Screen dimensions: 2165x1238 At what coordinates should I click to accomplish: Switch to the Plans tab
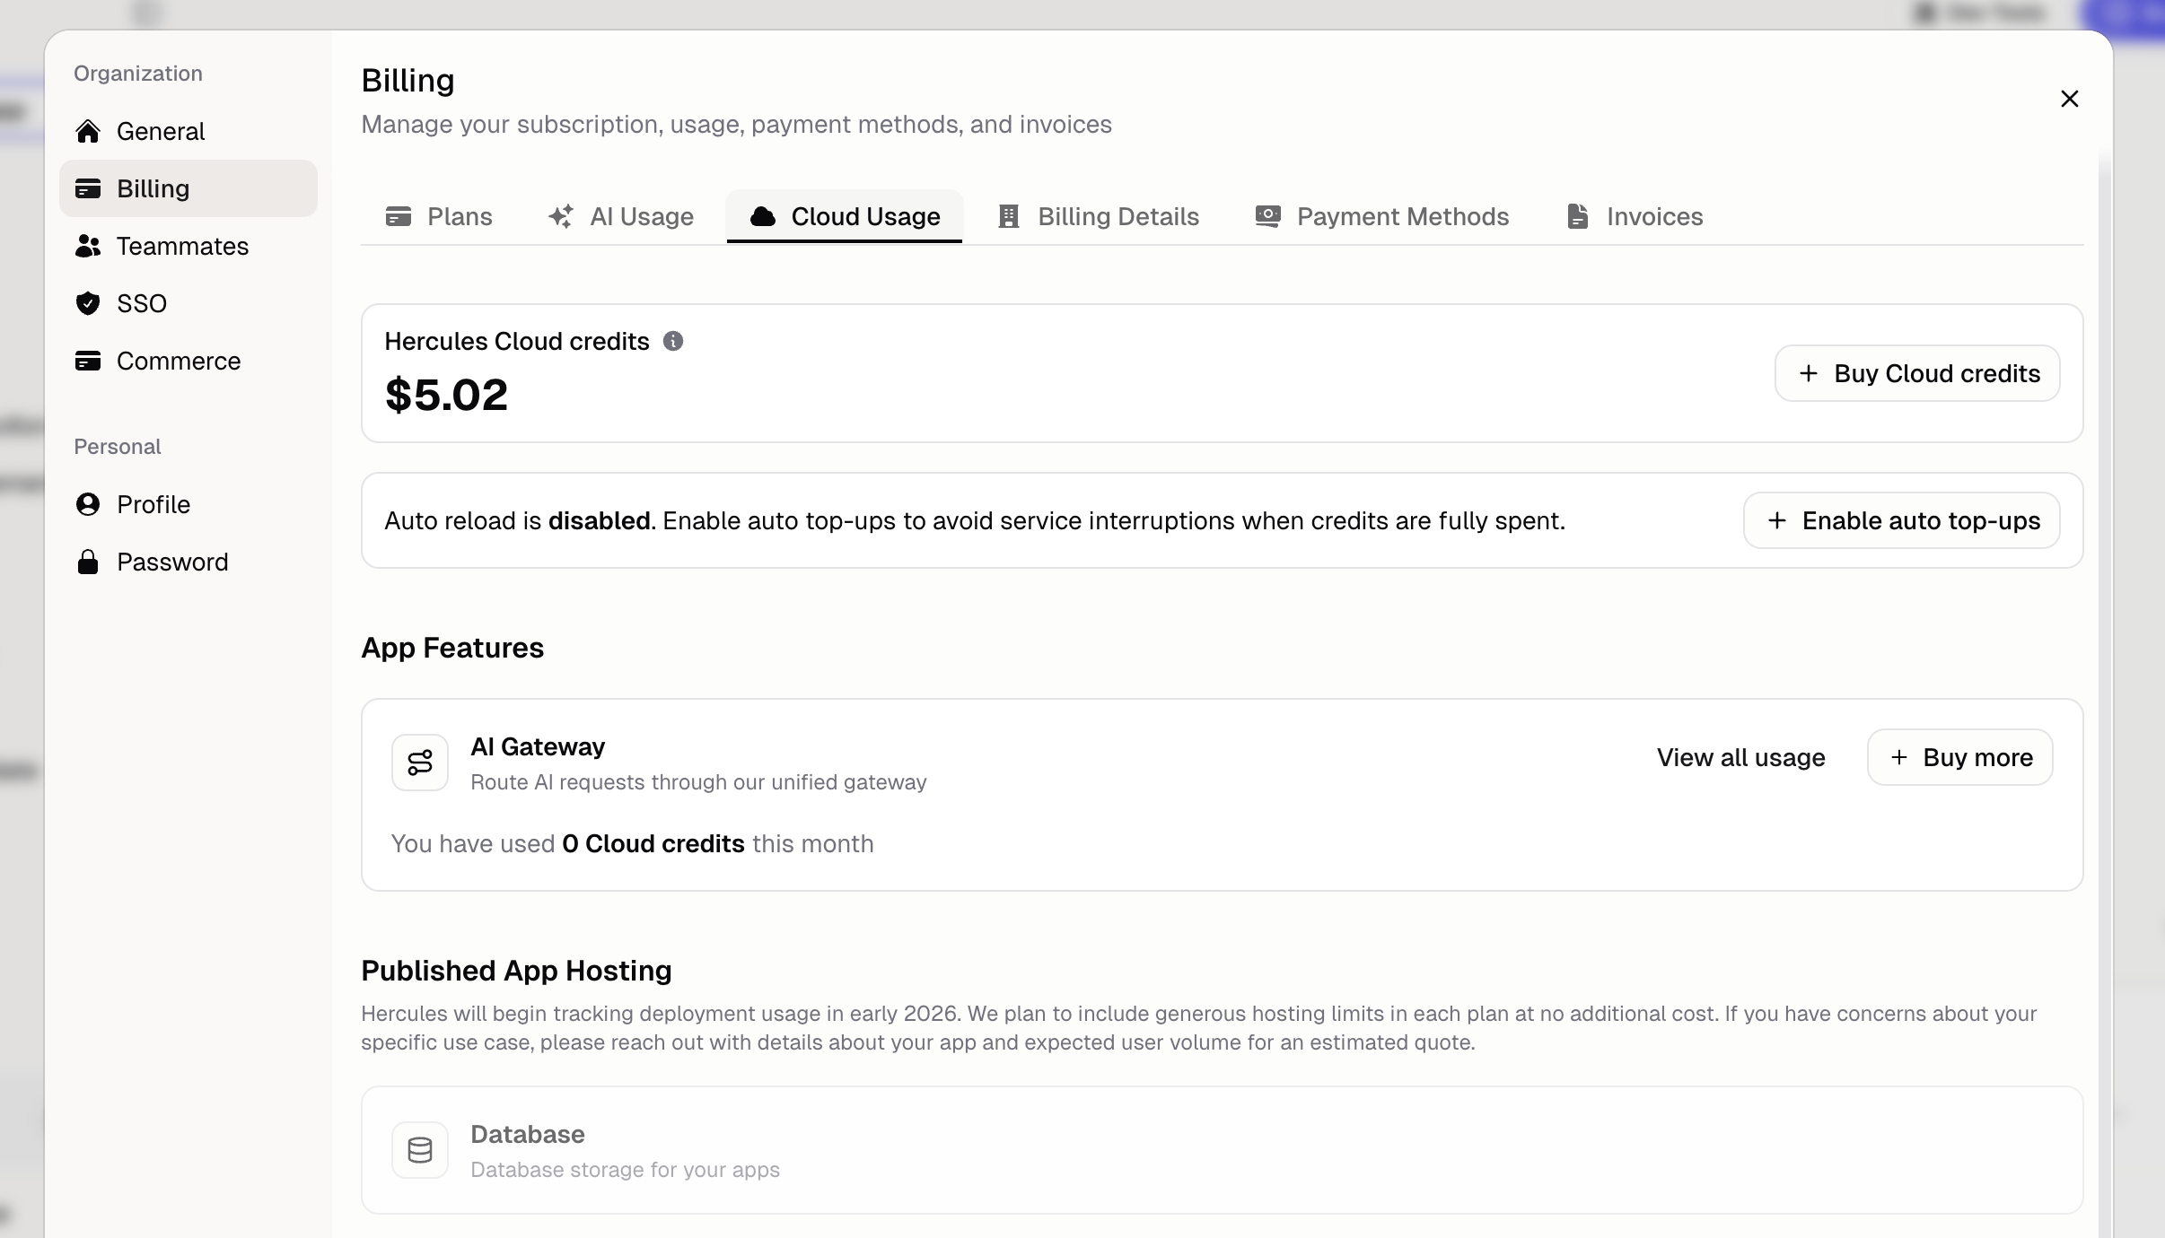tap(439, 216)
